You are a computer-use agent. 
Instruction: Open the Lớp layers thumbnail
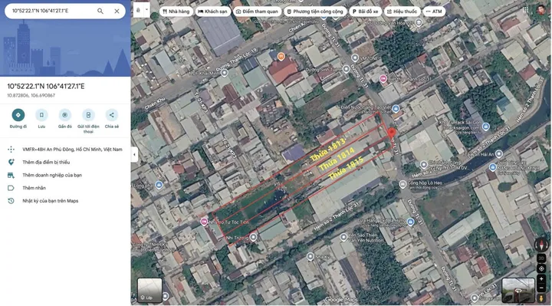pos(149,290)
